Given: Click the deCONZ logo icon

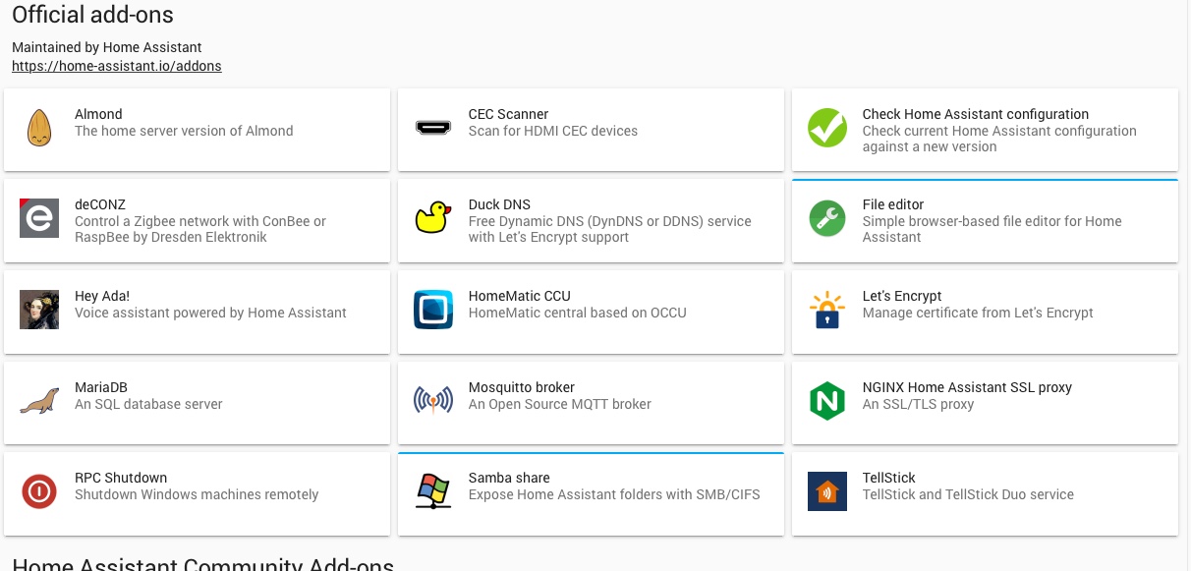Looking at the screenshot, I should pos(39,218).
